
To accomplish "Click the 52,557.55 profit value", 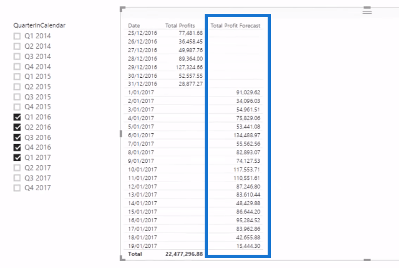I will tap(190, 76).
